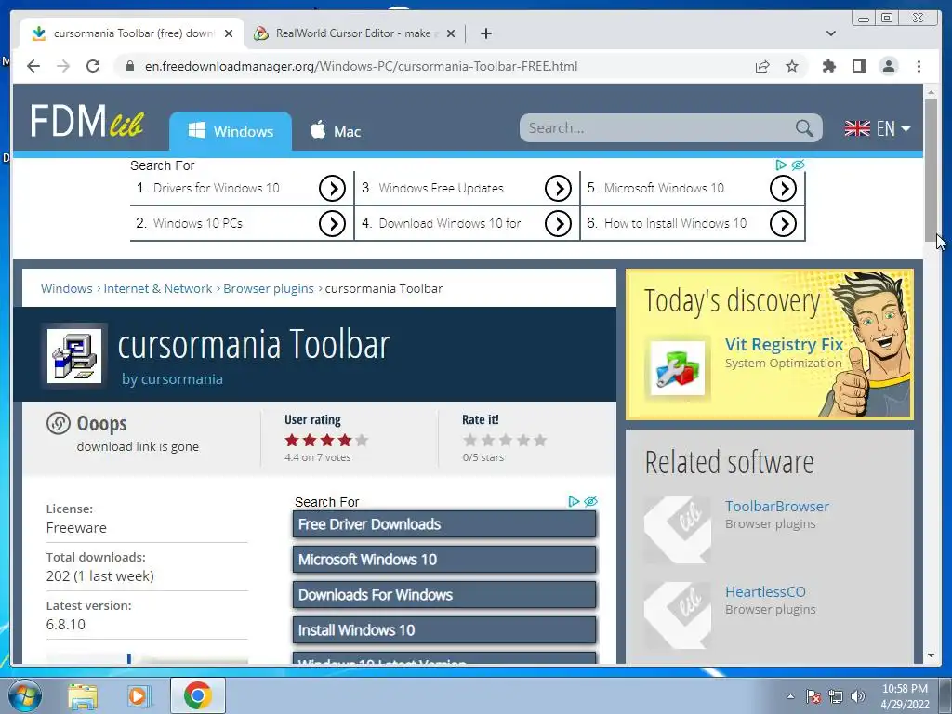This screenshot has width=952, height=714.
Task: Click the Free Driver Downloads ad button
Action: [x=444, y=524]
